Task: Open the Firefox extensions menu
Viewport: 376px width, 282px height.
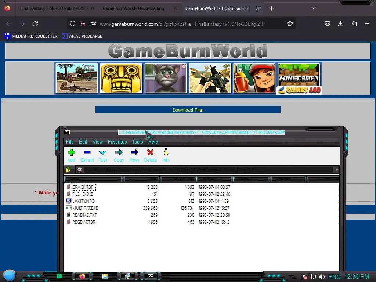Action: [x=354, y=24]
